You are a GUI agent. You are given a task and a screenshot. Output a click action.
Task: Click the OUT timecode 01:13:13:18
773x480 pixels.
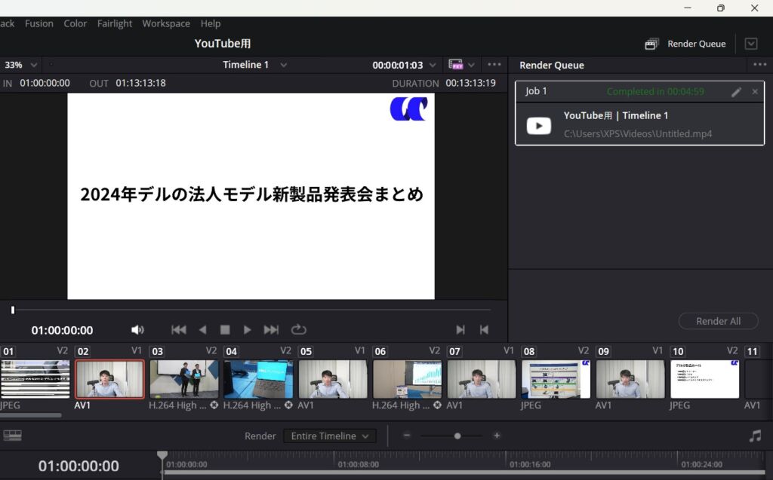point(140,83)
